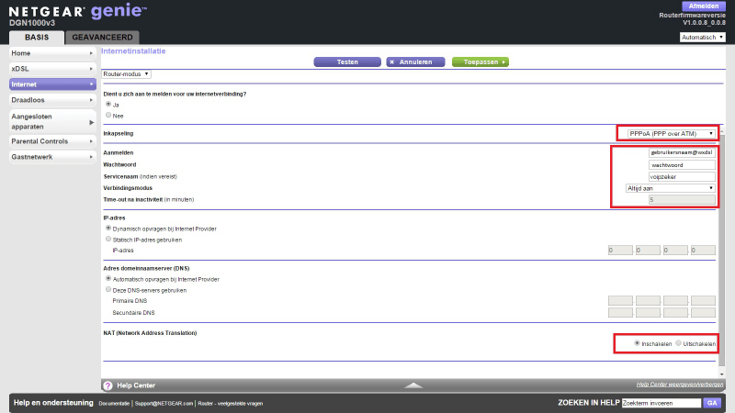
Task: Click the Afmelden logout button
Action: click(704, 6)
